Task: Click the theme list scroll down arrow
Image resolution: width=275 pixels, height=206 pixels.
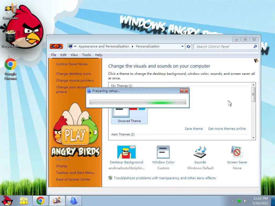Action: click(254, 138)
